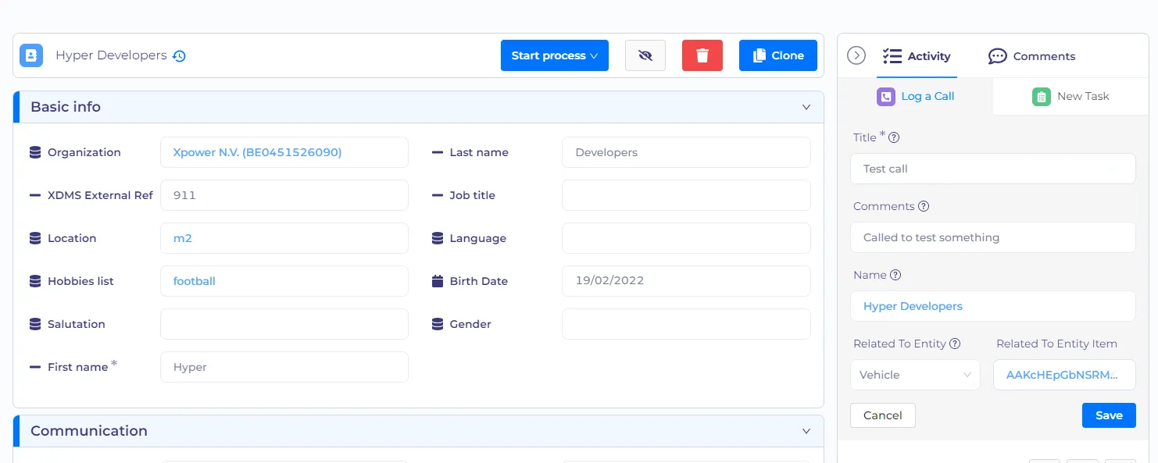Collapse the Communication section chevron
Image resolution: width=1158 pixels, height=463 pixels.
coord(806,431)
